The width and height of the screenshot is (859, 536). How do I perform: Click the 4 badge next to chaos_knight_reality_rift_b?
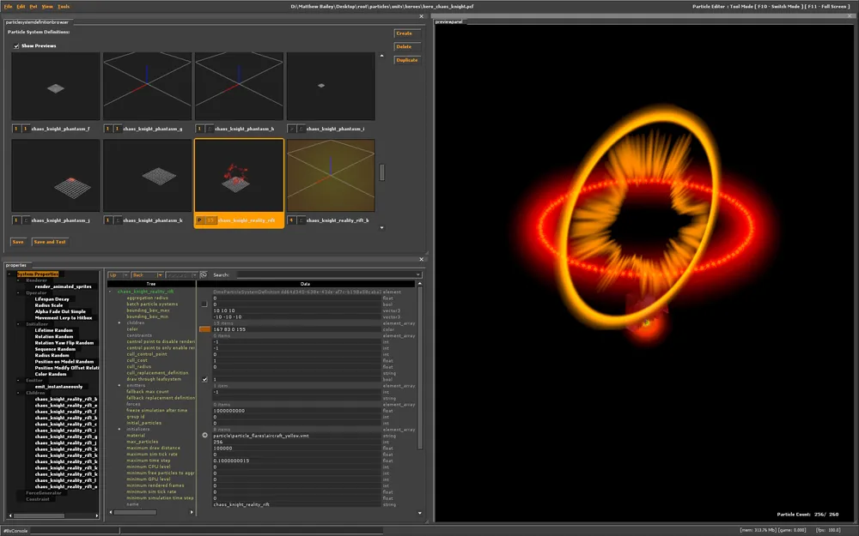coord(291,220)
